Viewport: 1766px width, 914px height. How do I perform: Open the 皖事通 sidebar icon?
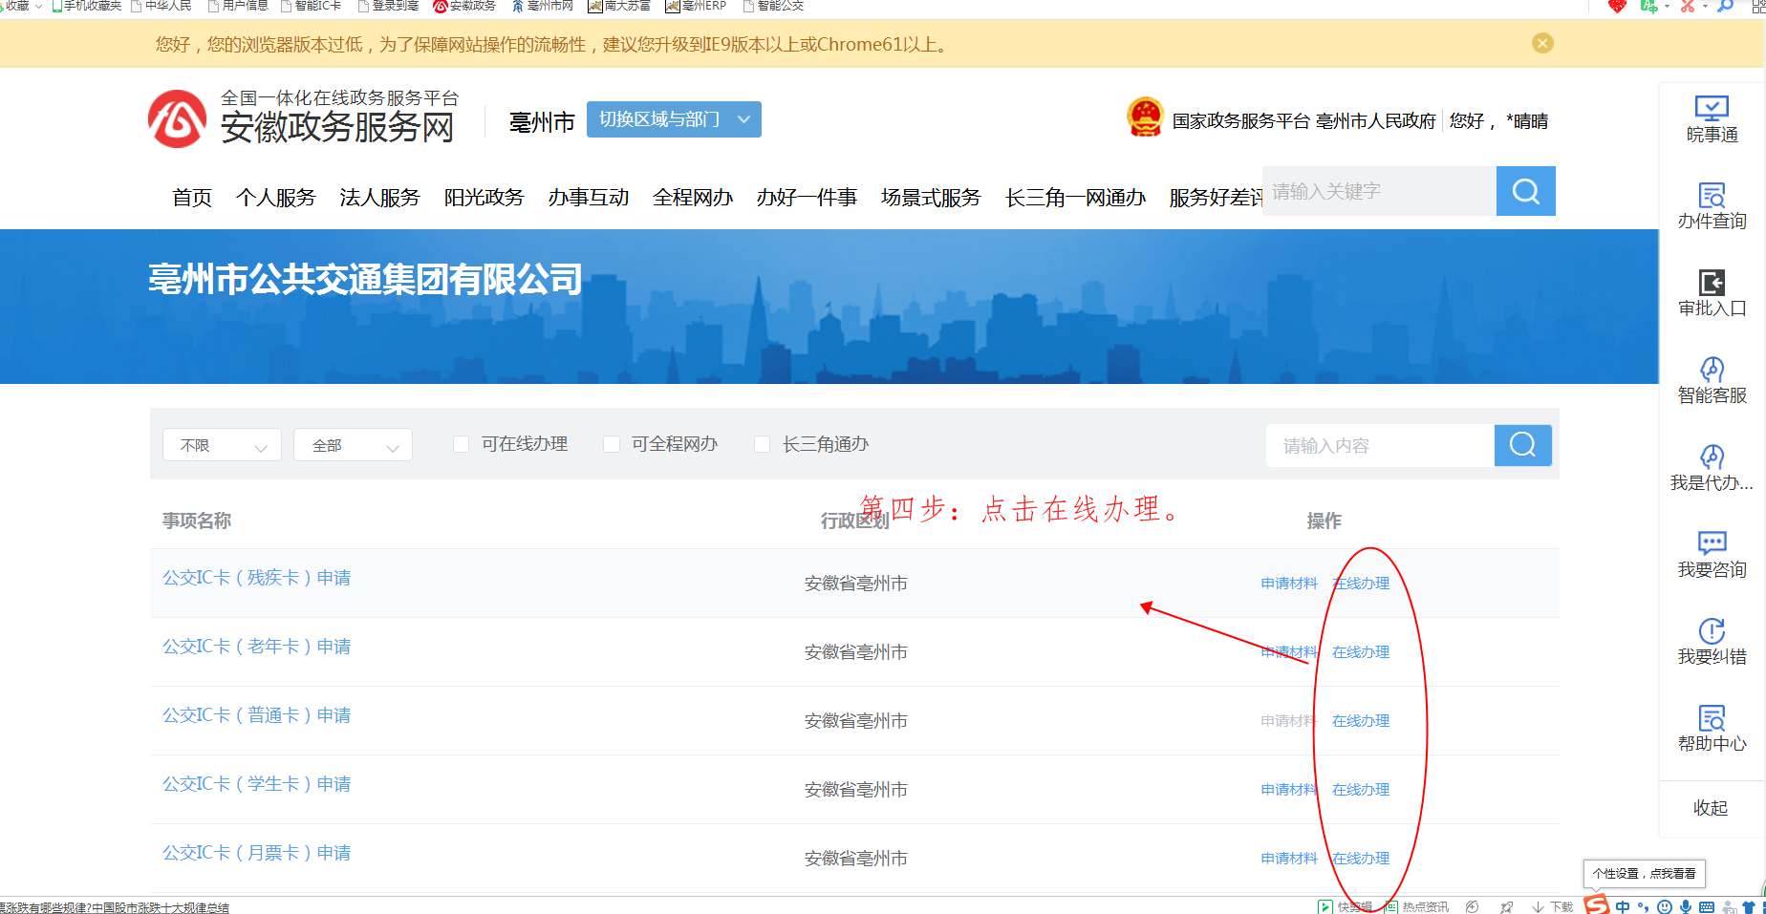1712,119
